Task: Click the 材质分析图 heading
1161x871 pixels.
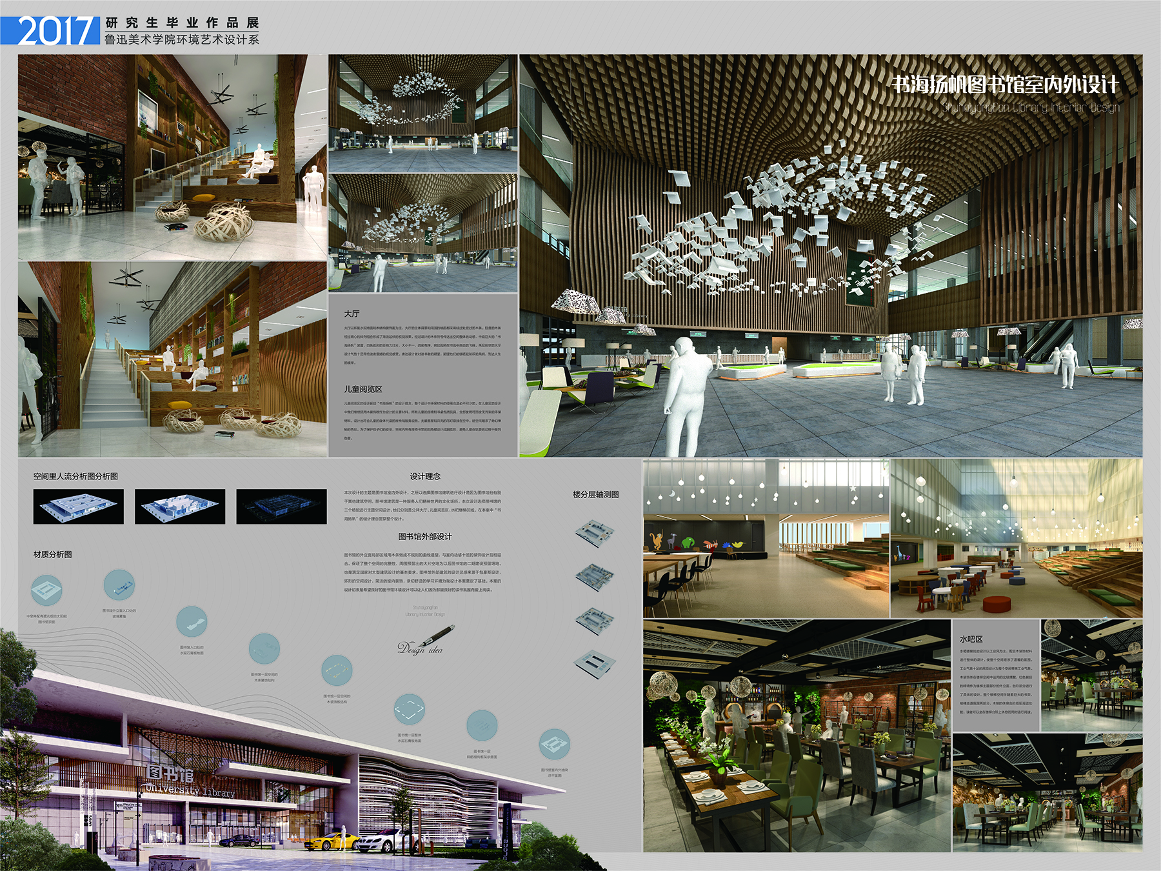Action: pos(53,554)
